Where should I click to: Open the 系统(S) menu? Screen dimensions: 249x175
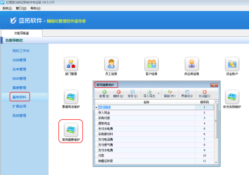point(7,8)
